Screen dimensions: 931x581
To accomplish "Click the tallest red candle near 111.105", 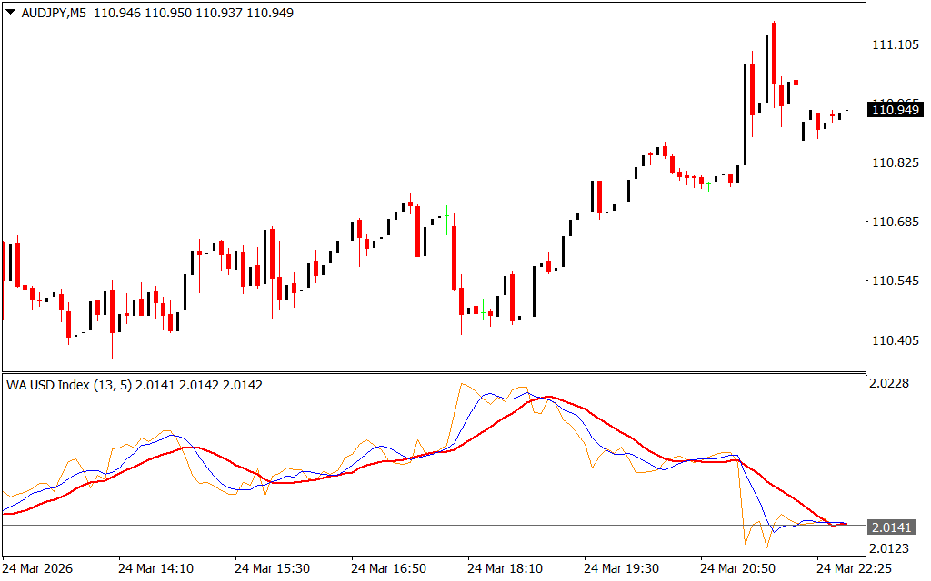I will click(x=774, y=54).
